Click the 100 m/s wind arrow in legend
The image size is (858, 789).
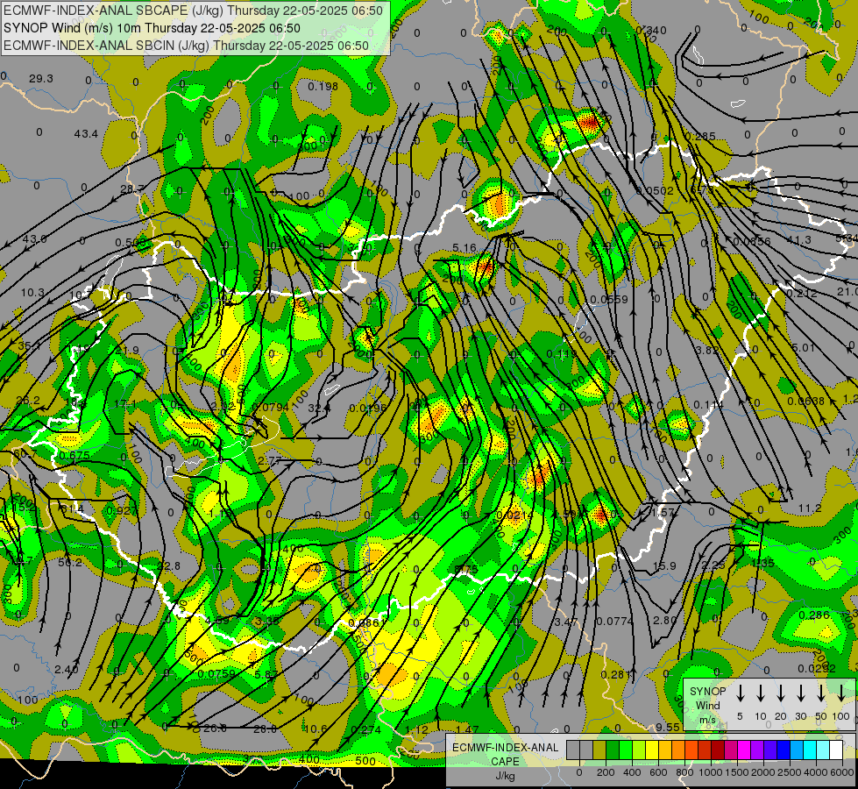pos(841,693)
